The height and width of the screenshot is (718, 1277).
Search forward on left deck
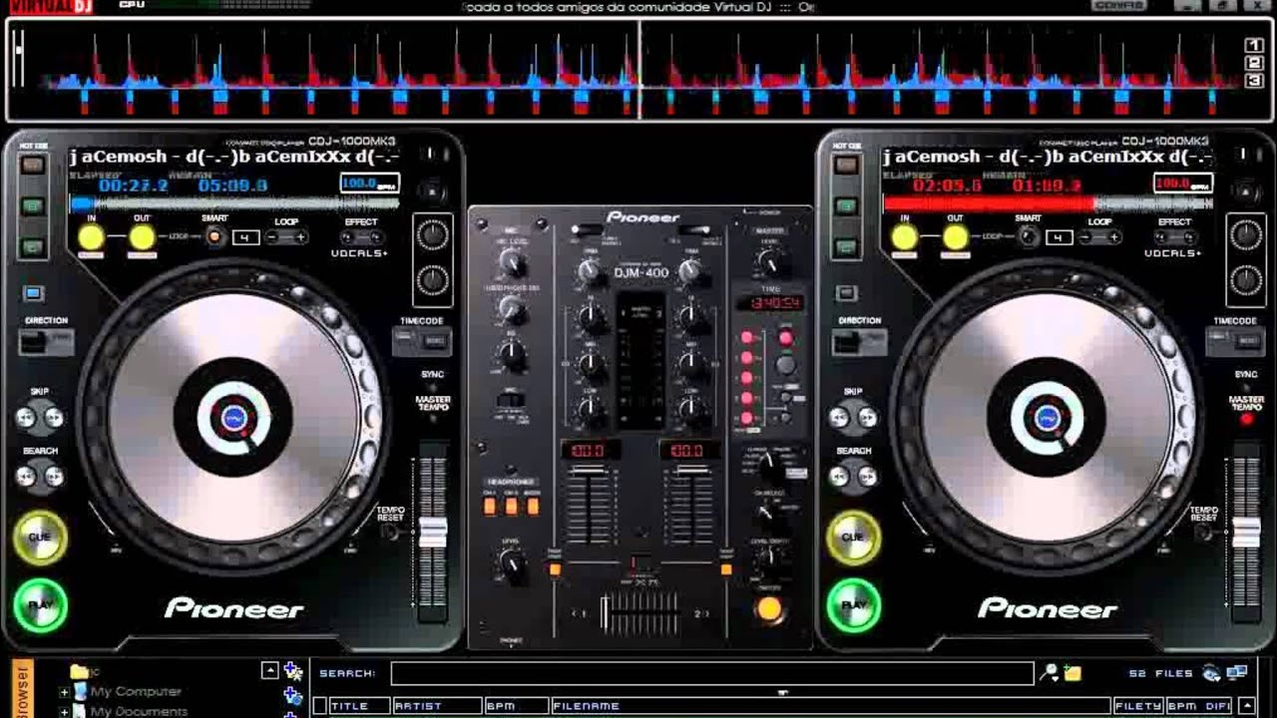click(x=53, y=477)
